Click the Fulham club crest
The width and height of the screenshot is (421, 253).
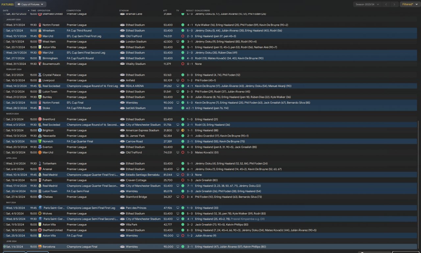click(40, 180)
